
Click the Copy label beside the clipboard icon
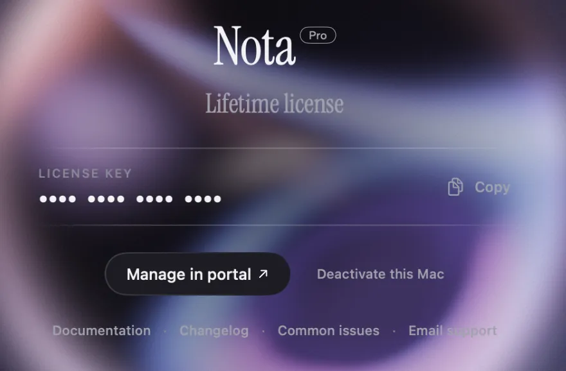[493, 187]
